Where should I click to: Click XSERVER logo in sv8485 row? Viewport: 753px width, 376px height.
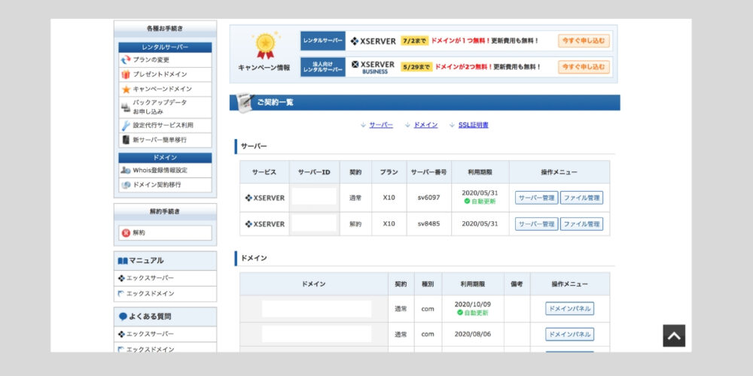click(x=264, y=224)
